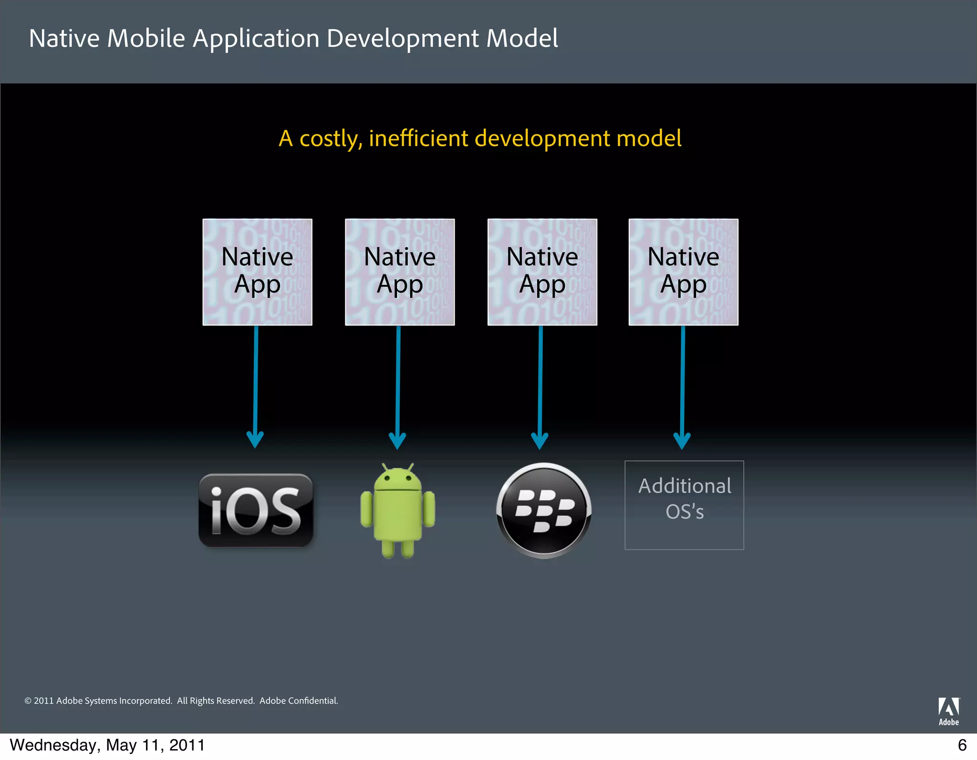977x760 pixels.
Task: Click the slide title Native Mobile Application Development Model
Action: coord(293,39)
